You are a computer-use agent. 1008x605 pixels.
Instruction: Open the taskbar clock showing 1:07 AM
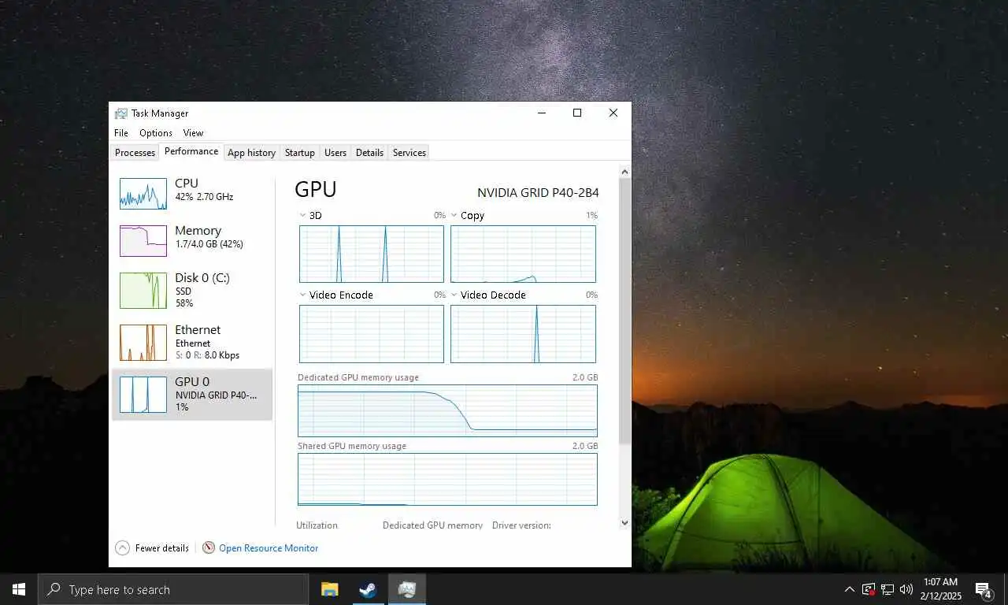coord(940,589)
